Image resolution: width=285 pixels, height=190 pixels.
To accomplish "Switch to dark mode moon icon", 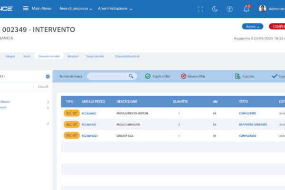I will (215, 9).
